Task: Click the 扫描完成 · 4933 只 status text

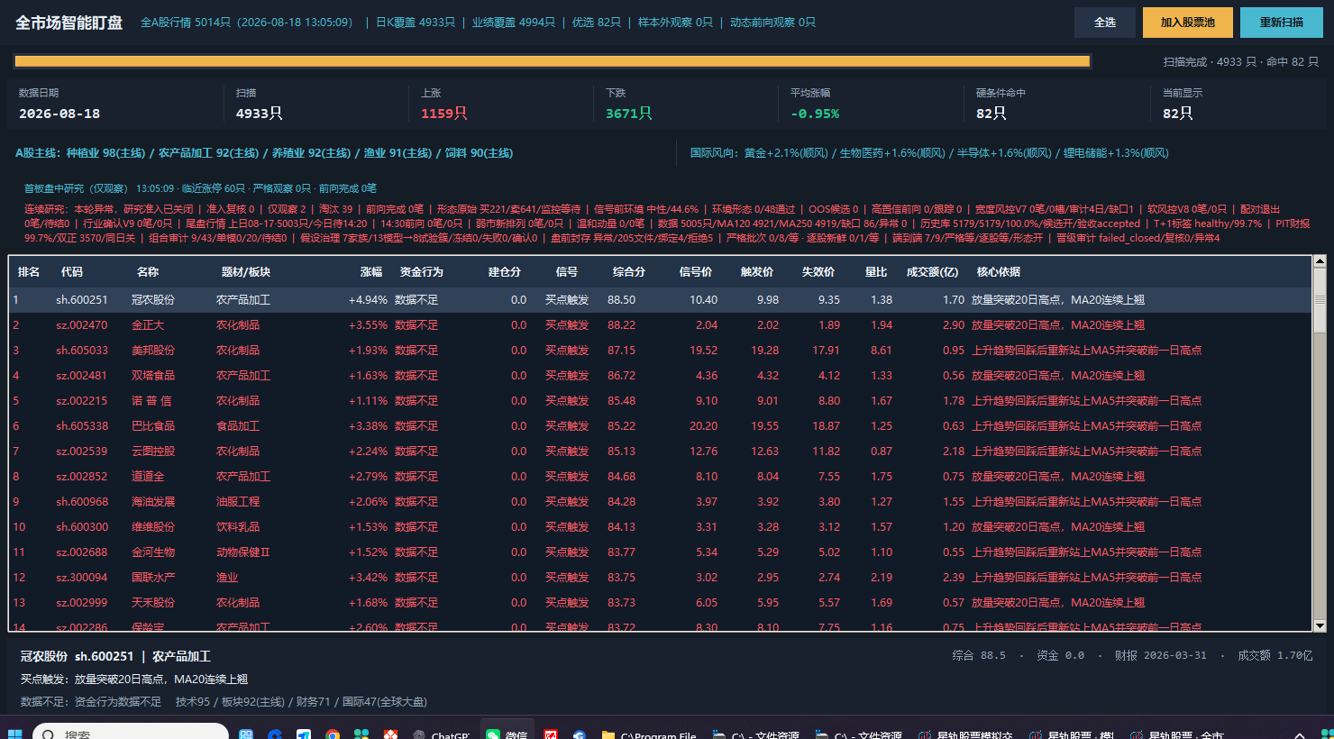Action: [1240, 62]
